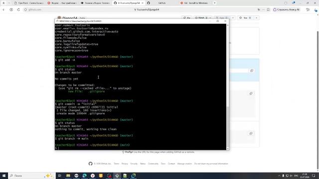Click the browser page vertical scrollbar
The width and height of the screenshot is (319, 179).
pyautogui.click(x=318, y=100)
